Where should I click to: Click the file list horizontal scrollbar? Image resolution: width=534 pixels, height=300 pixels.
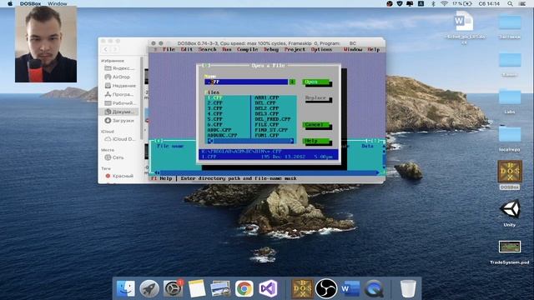coord(250,141)
